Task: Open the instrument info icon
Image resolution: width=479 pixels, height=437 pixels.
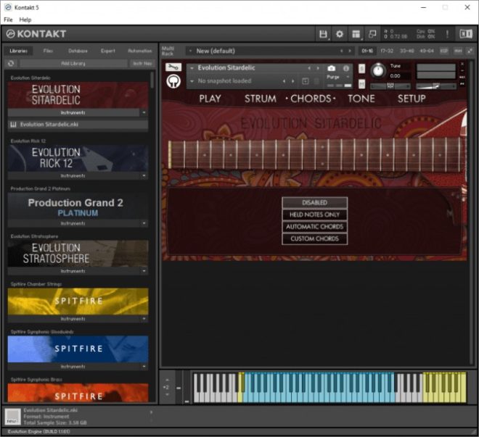Action: (x=345, y=68)
